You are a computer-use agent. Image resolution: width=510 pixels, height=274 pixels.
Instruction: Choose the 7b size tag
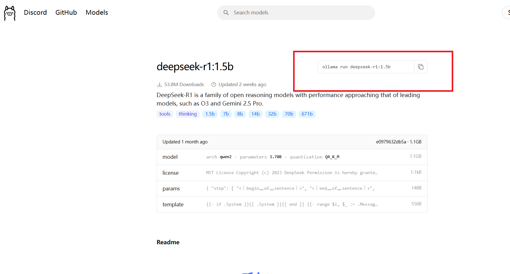[226, 114]
